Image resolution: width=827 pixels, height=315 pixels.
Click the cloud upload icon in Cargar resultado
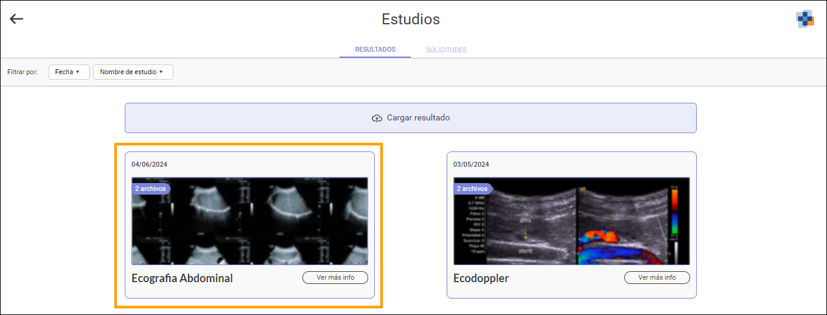point(377,118)
